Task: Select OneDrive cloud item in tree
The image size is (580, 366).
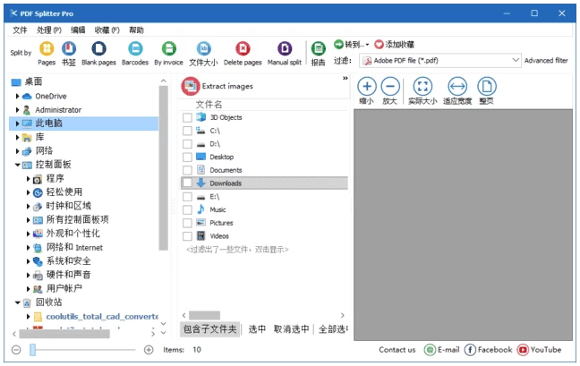Action: pyautogui.click(x=51, y=97)
